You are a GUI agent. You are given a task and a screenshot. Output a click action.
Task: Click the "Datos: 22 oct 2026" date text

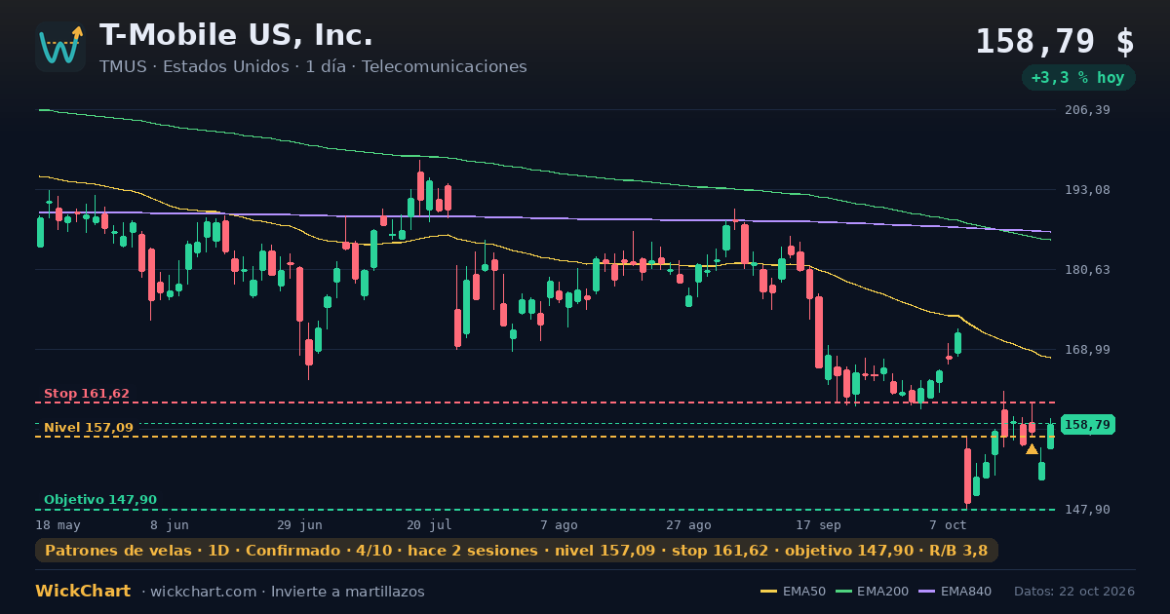1074,592
